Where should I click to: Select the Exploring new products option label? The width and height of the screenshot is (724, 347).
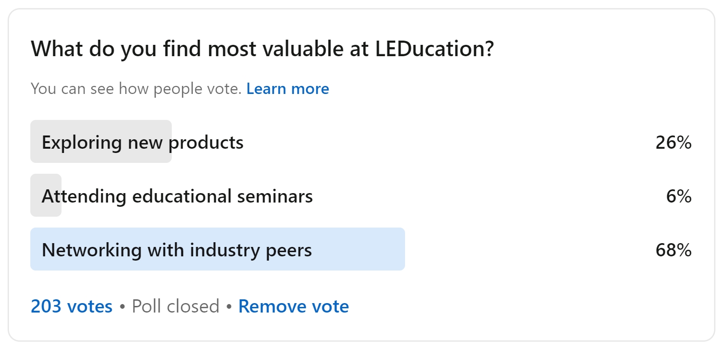click(x=142, y=142)
